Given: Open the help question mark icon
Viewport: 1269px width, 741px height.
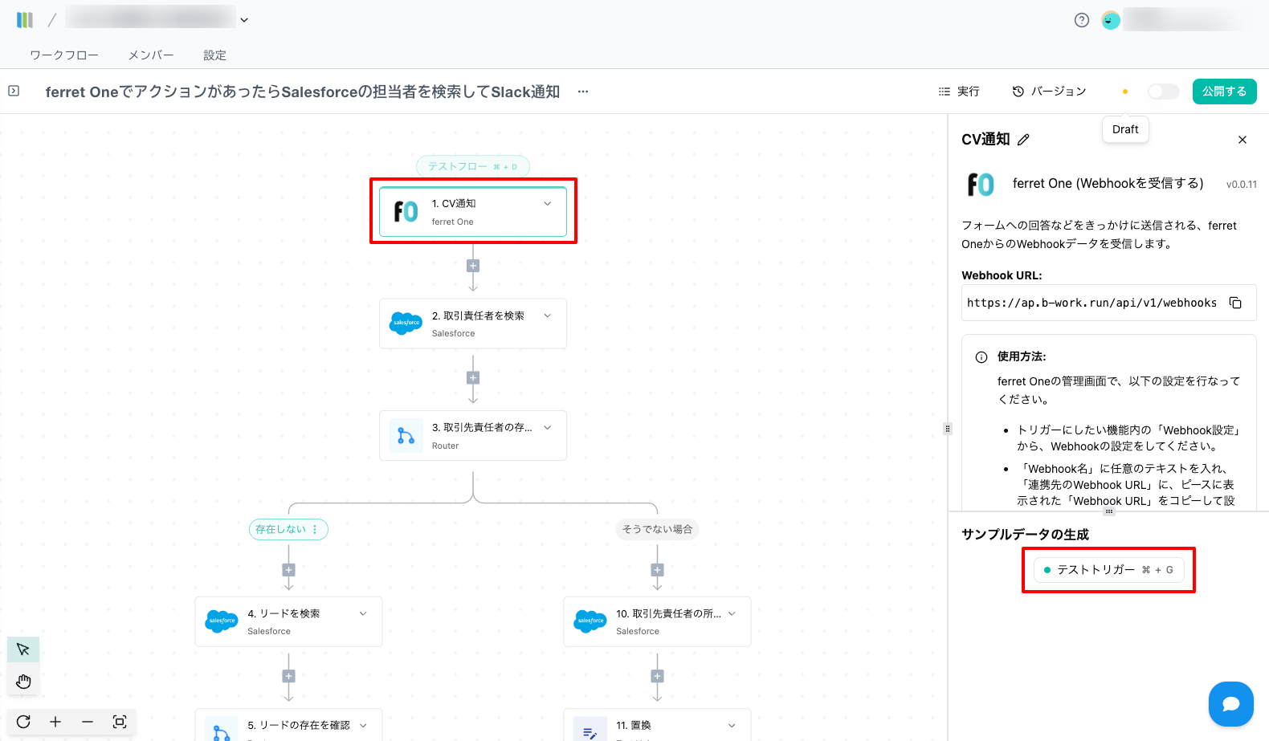Looking at the screenshot, I should [1082, 20].
